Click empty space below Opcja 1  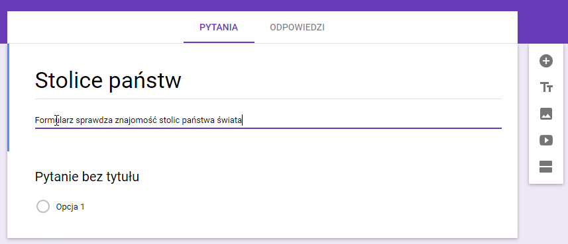point(254,226)
